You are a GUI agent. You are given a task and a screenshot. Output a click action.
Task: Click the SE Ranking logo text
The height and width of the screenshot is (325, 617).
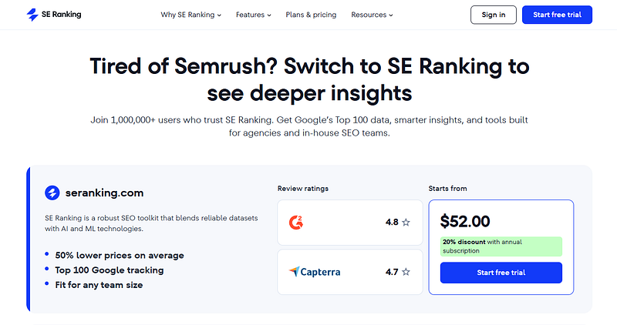pyautogui.click(x=62, y=15)
